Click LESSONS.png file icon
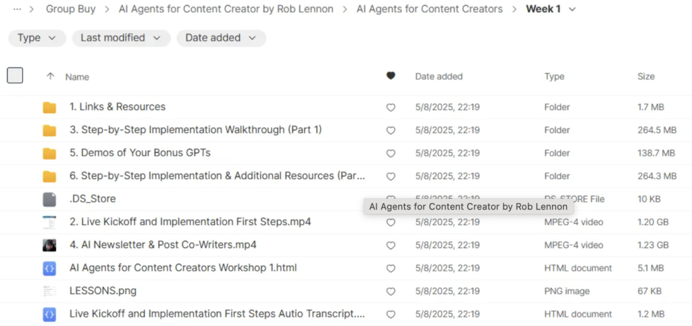This screenshot has height=326, width=692. [49, 291]
